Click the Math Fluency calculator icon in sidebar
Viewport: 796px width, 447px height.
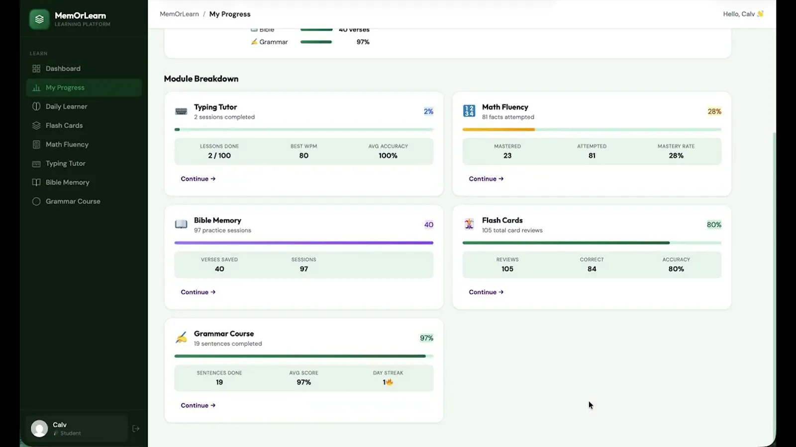[x=36, y=145]
